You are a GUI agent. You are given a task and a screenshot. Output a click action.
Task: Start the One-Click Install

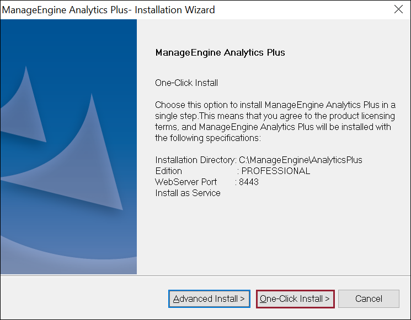pos(295,299)
